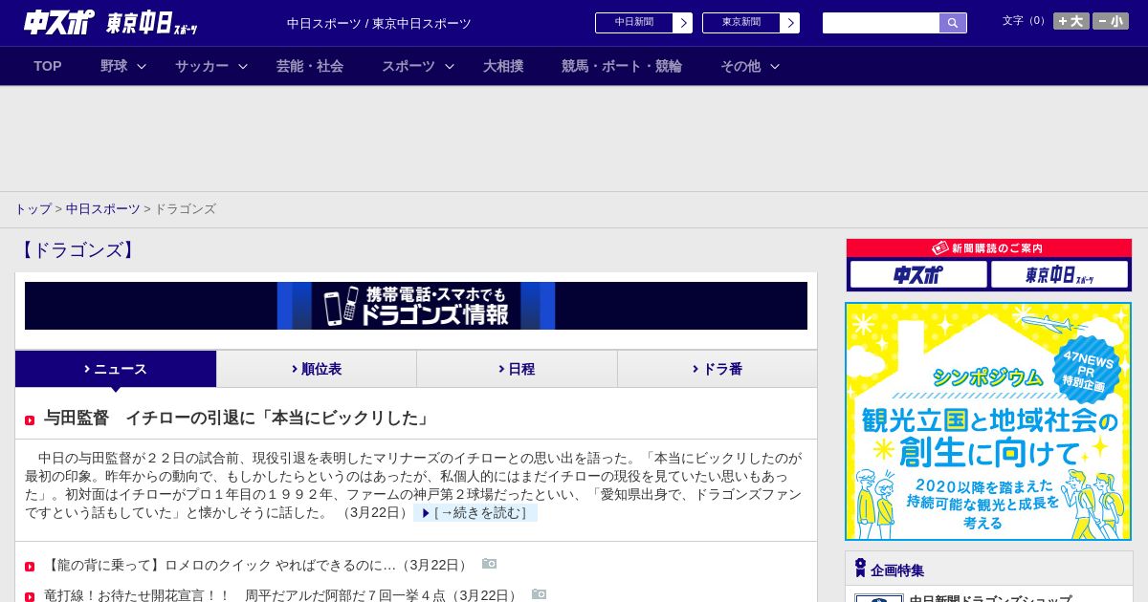Click camera icon beside ロメロのクイック article
Image resolution: width=1148 pixels, height=602 pixels.
point(490,564)
